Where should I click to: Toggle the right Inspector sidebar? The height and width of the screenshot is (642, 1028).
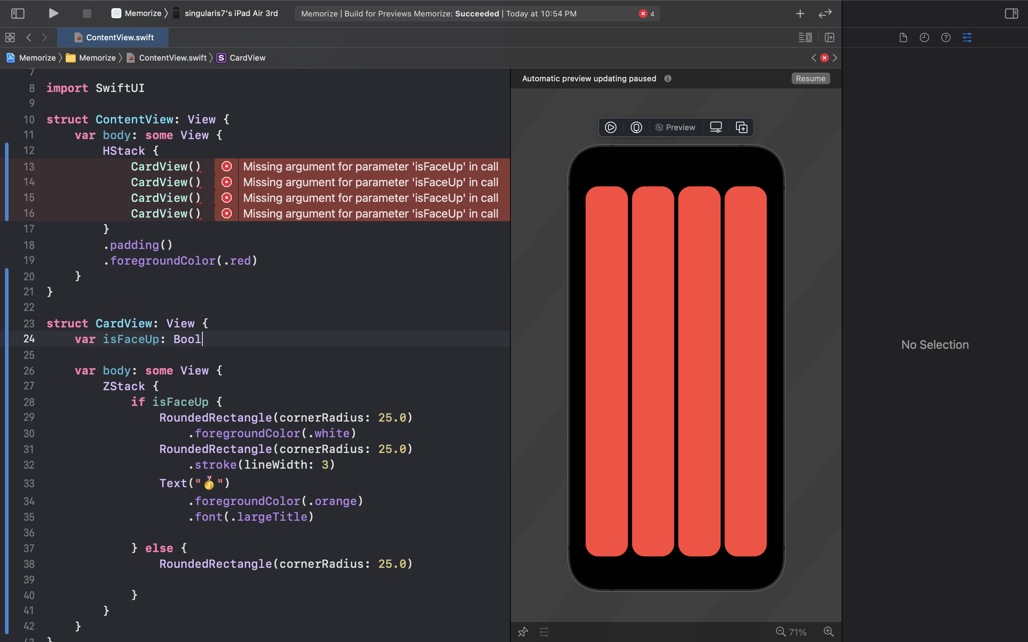click(x=1011, y=14)
